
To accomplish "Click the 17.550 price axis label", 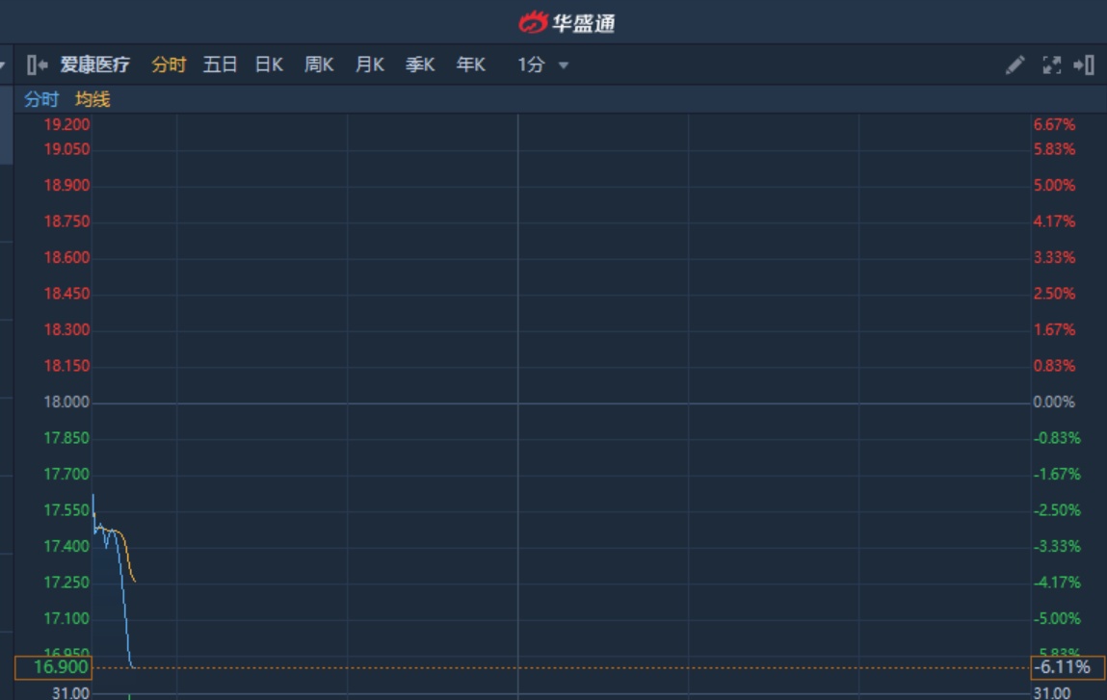I will point(66,510).
